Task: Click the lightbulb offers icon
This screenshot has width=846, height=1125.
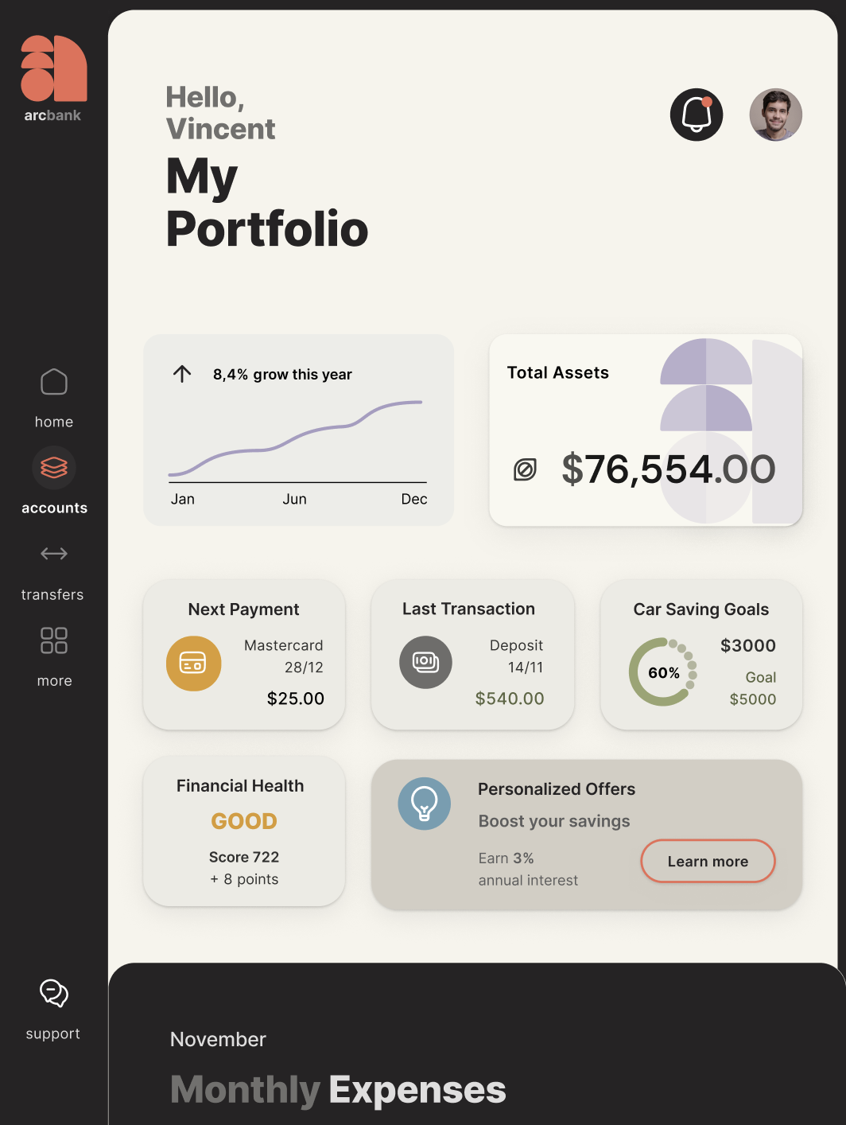Action: coord(425,804)
